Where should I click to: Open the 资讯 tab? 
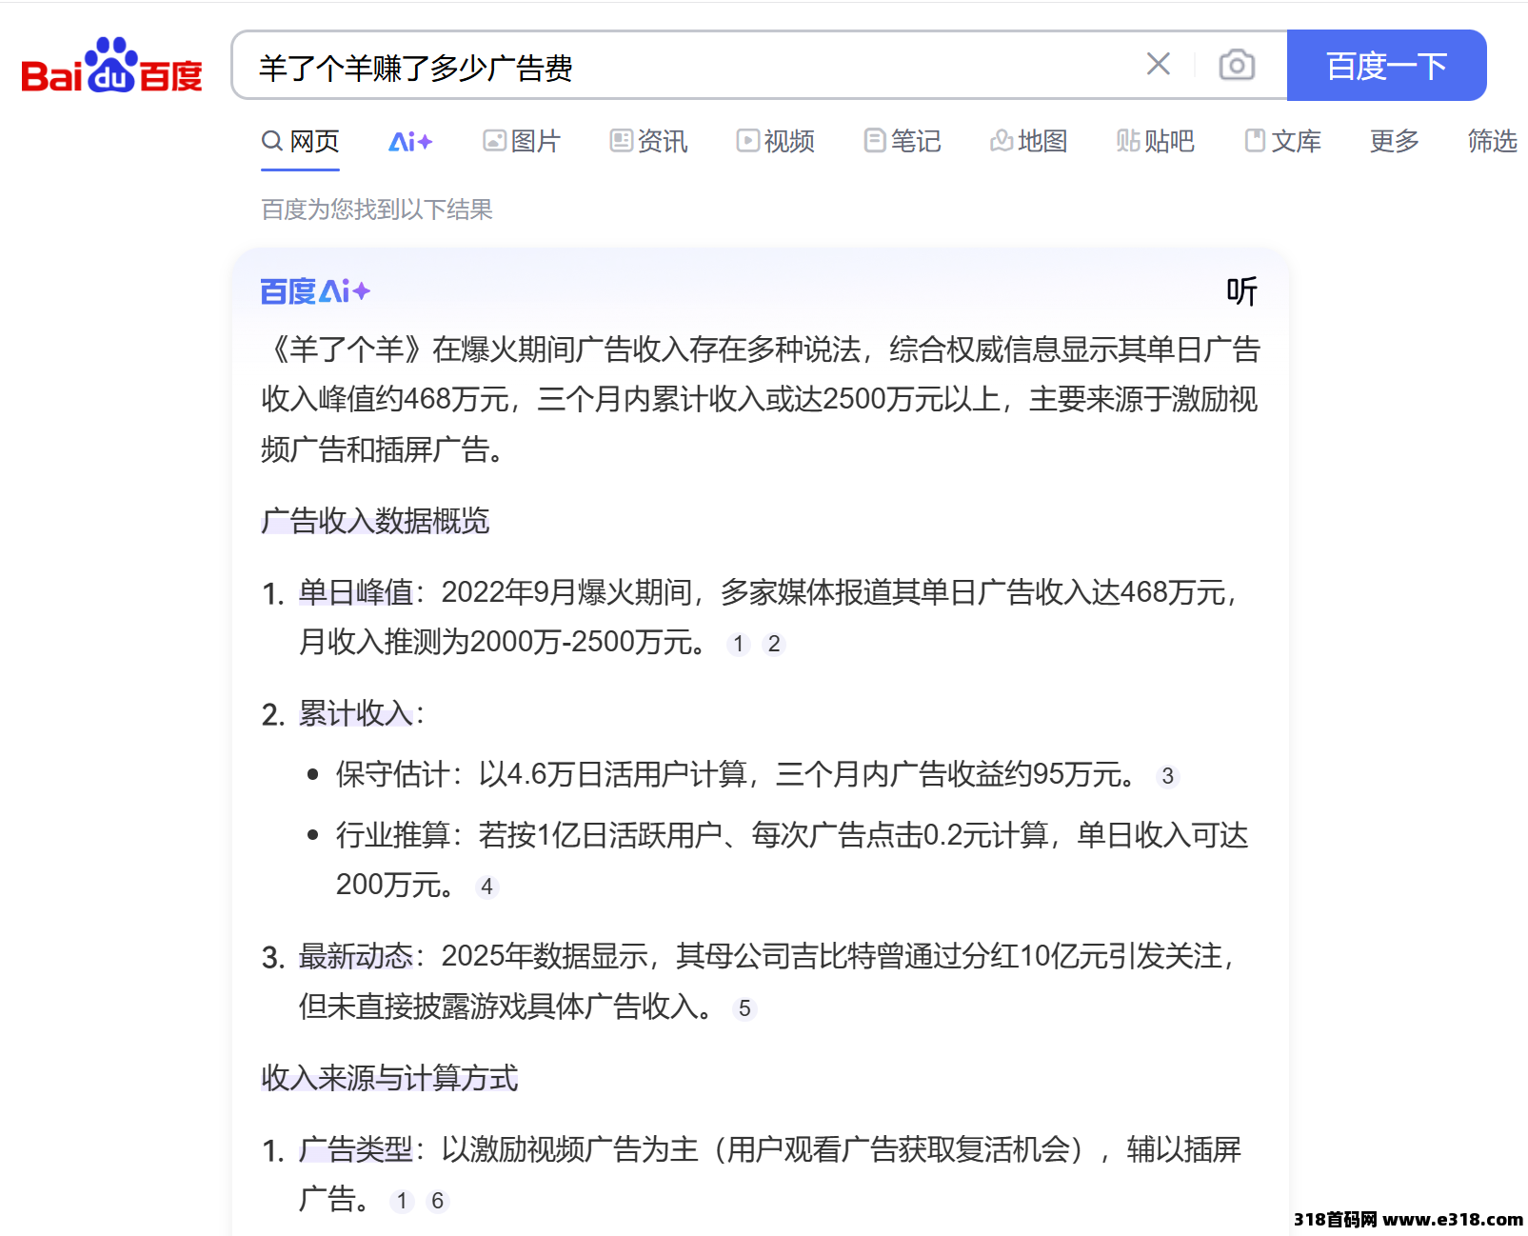point(648,141)
